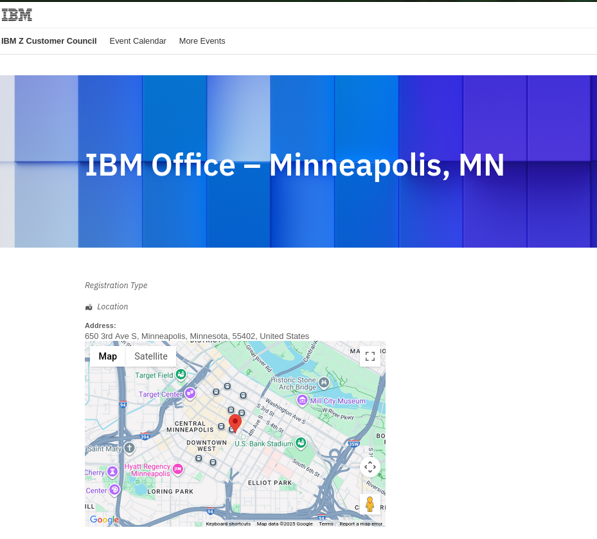This screenshot has width=597, height=539.
Task: Open the More Events menu item
Action: coord(202,41)
